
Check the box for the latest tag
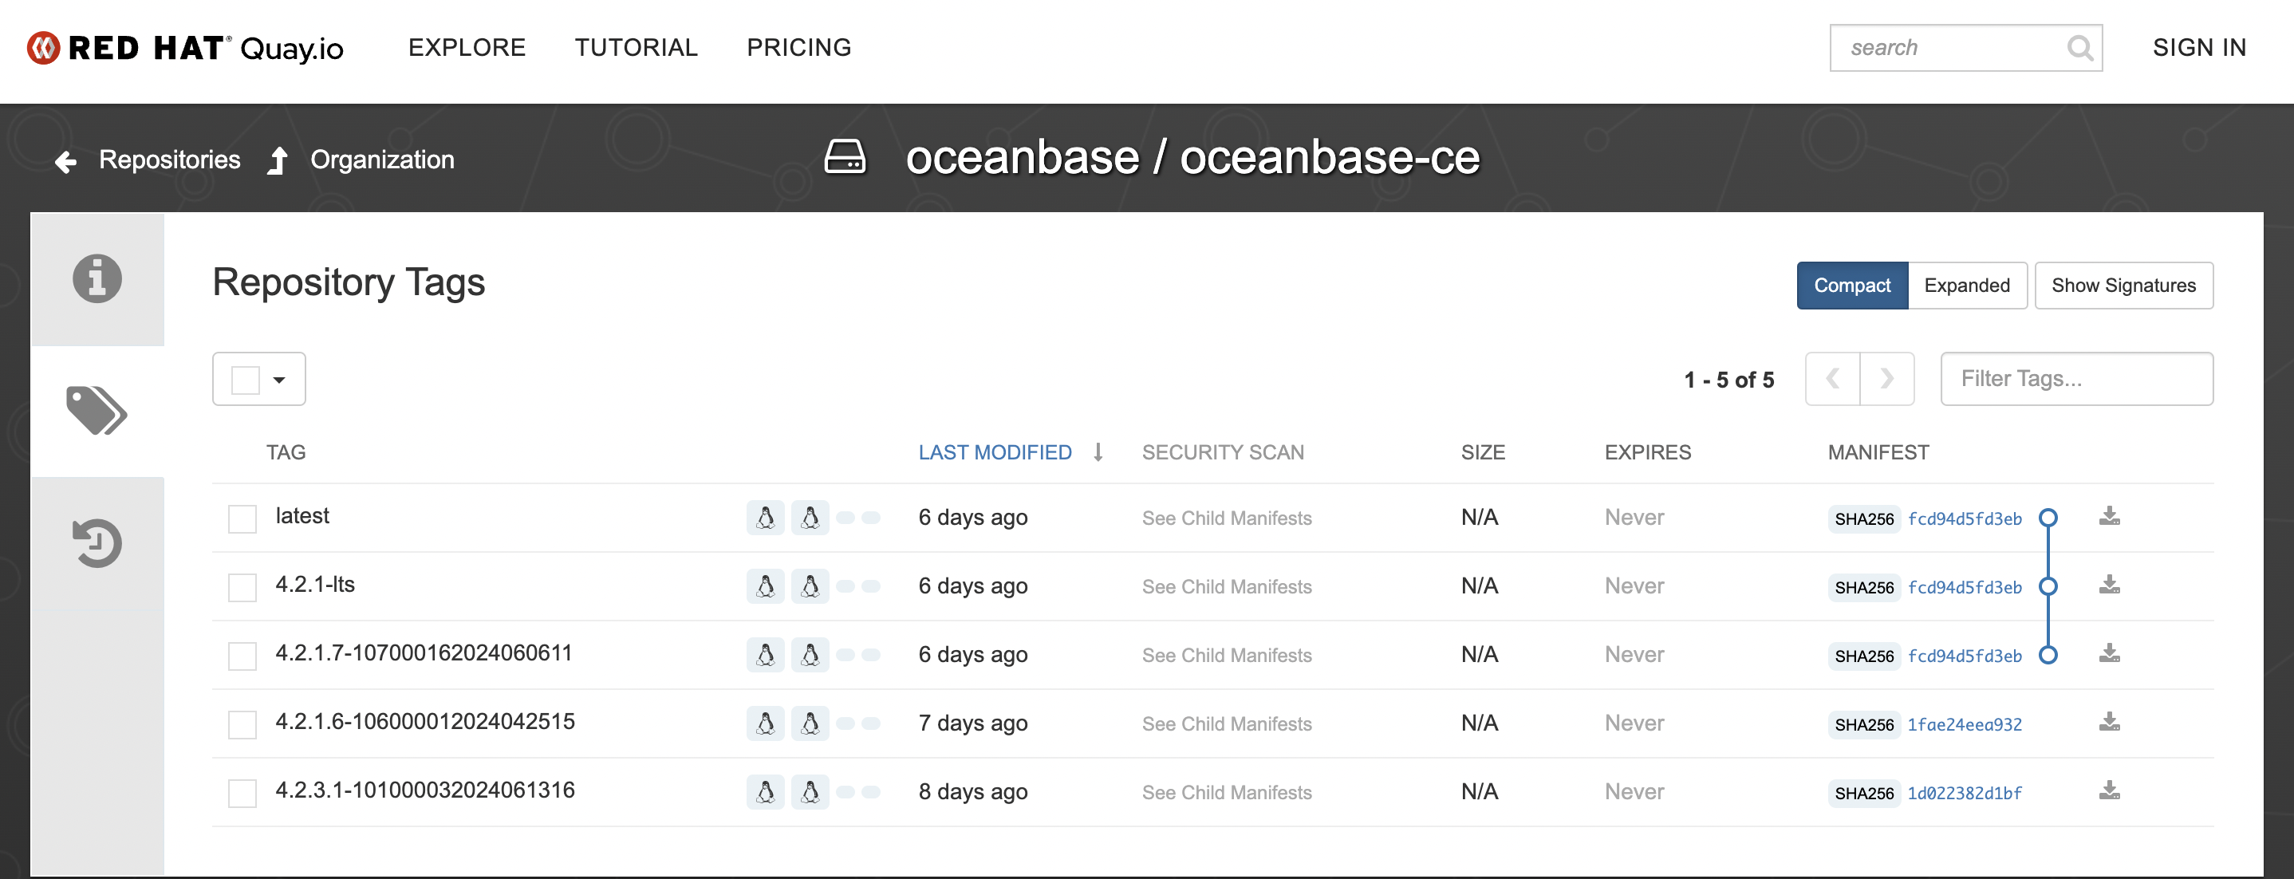pyautogui.click(x=242, y=518)
